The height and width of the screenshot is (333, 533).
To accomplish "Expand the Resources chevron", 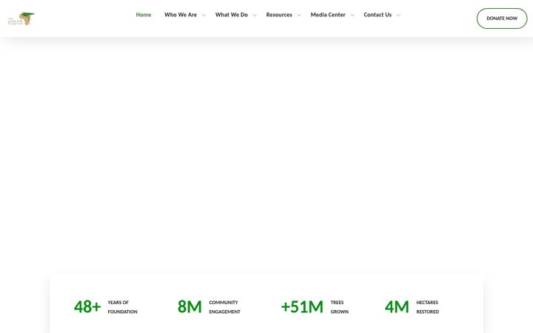I will point(299,16).
